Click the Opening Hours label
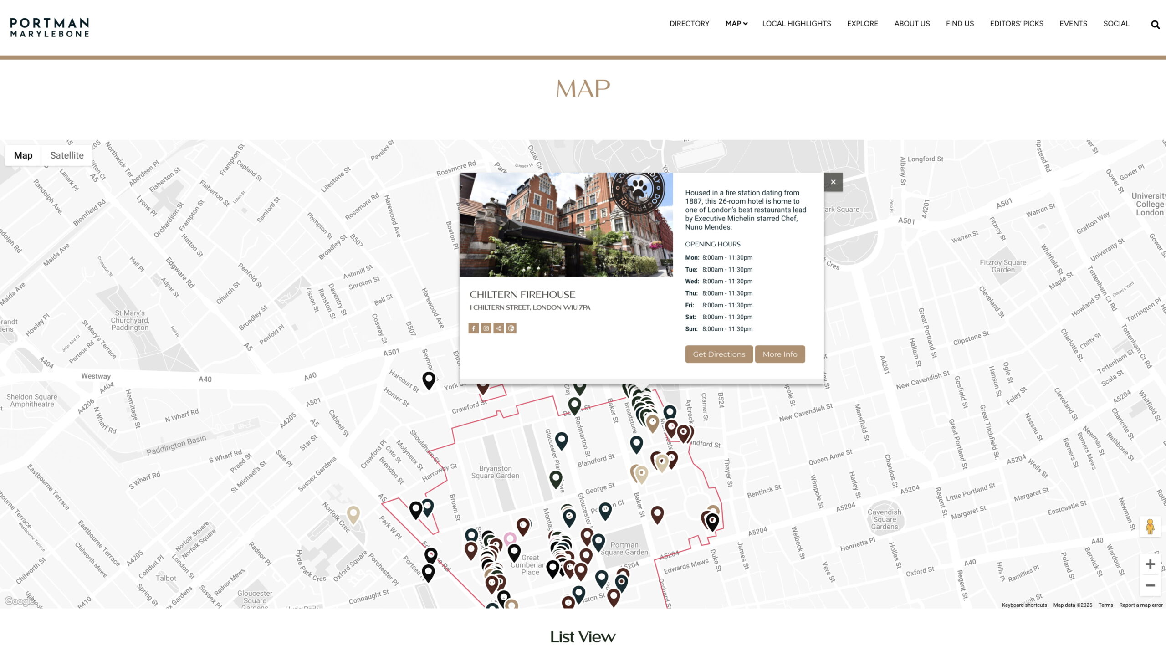 [x=713, y=244]
